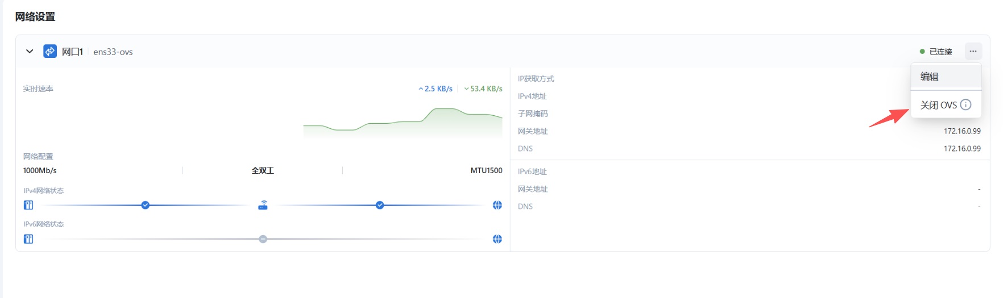Viewport: 1003px width, 298px height.
Task: Click first blue checkmark node on IPv4 line
Action: pyautogui.click(x=146, y=205)
